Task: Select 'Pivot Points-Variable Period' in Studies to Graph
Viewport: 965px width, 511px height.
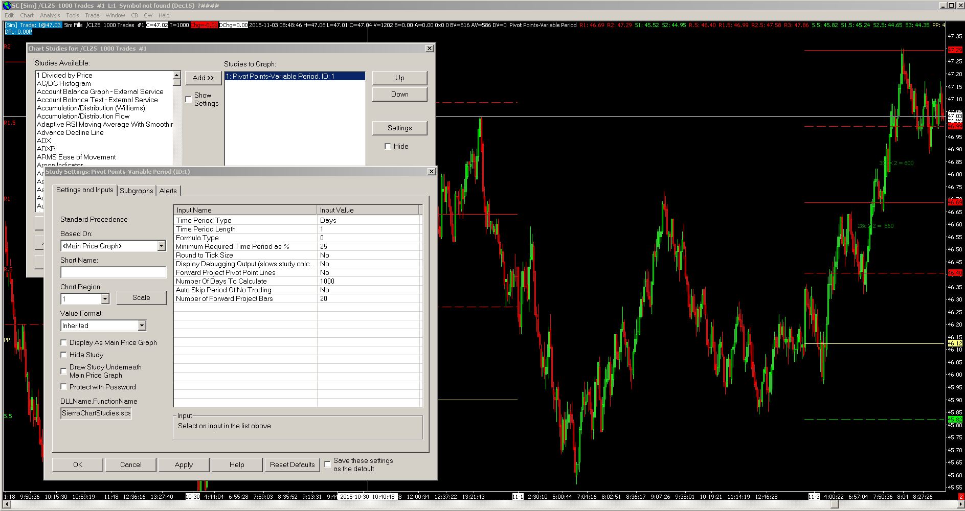Action: click(295, 76)
